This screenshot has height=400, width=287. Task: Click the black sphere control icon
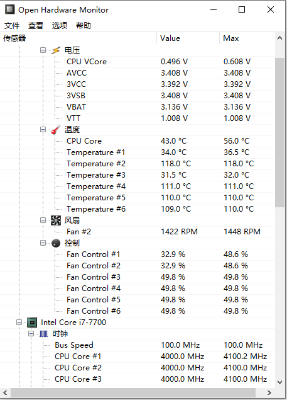(x=56, y=243)
